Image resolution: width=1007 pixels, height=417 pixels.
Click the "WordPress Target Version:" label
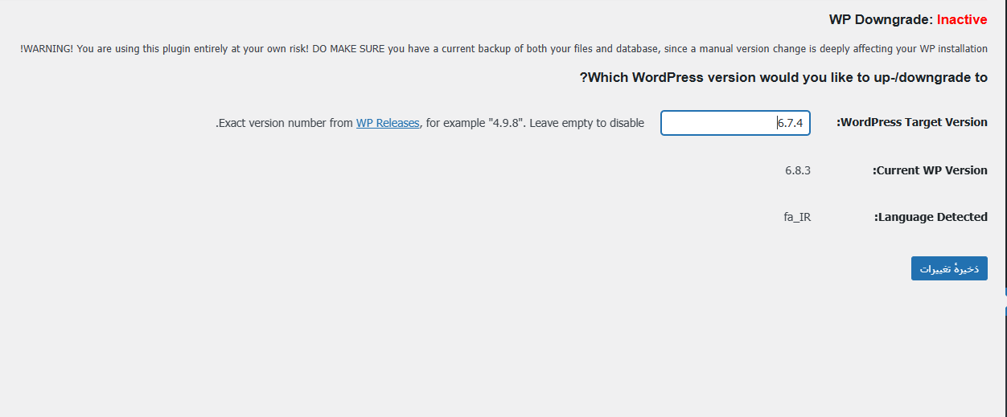pyautogui.click(x=912, y=122)
